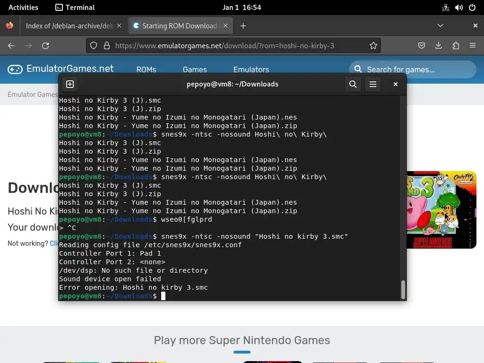
Task: Click 'Controller Port 2: <none>' line
Action: pyautogui.click(x=112, y=262)
